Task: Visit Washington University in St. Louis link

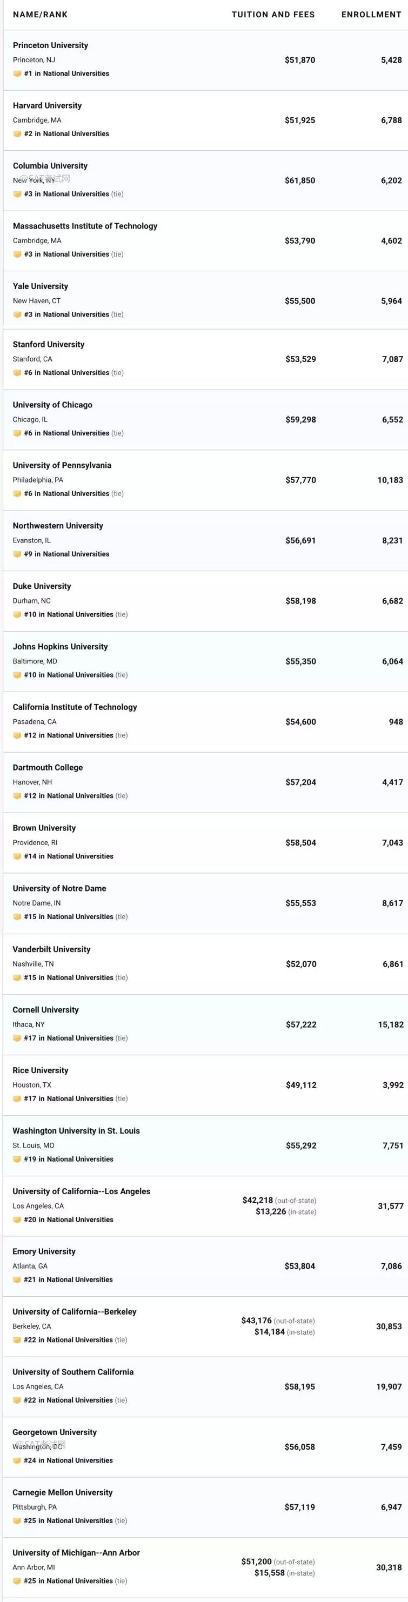Action: pyautogui.click(x=77, y=1131)
